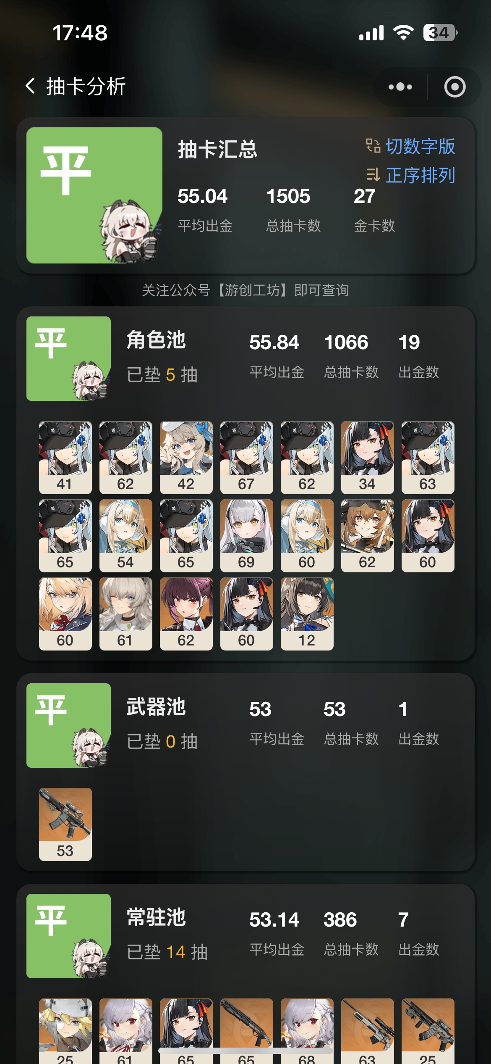Viewport: 491px width, 1064px height.
Task: Select the 武器池 green 平 badge
Action: pos(68,725)
